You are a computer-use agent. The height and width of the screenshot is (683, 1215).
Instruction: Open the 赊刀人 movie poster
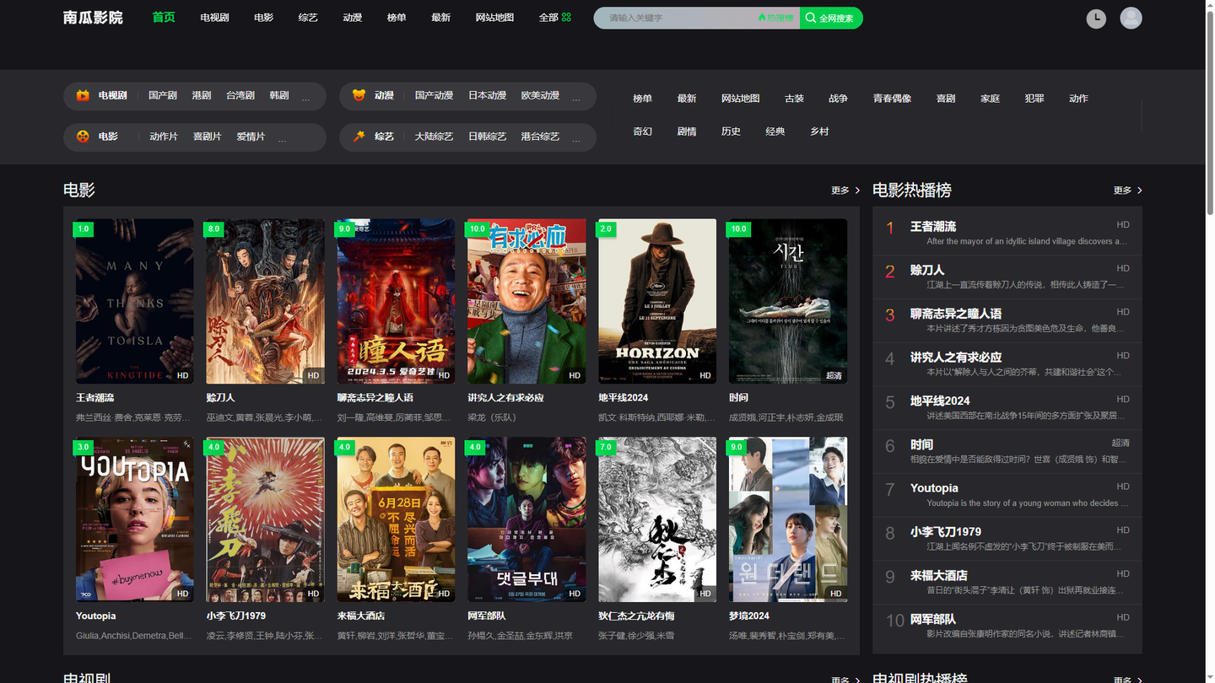coord(265,301)
